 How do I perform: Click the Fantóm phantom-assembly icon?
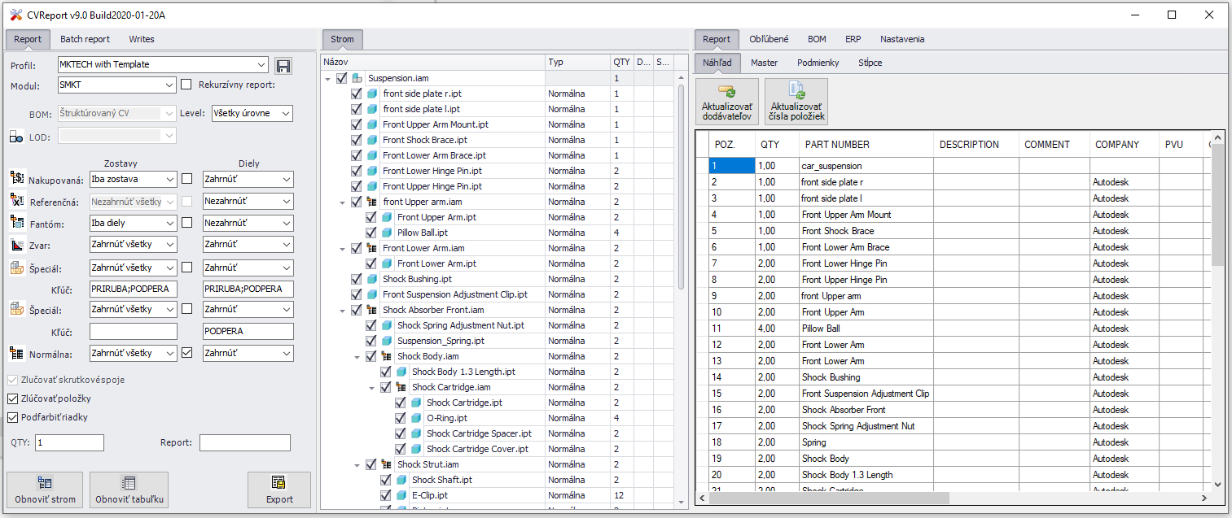[x=15, y=222]
